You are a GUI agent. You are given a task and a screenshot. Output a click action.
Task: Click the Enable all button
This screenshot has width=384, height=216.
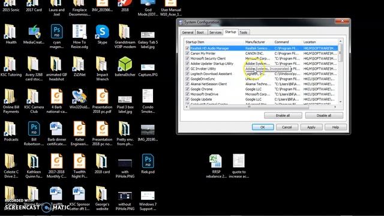(x=283, y=116)
